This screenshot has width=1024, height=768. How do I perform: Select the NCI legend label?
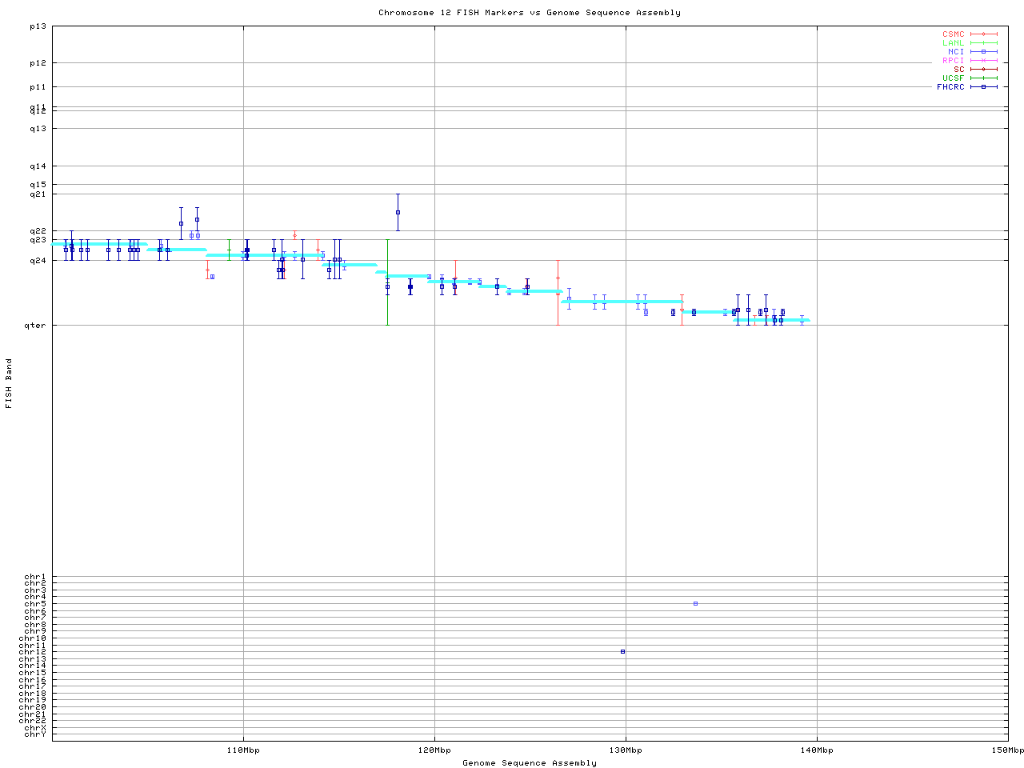[x=956, y=51]
